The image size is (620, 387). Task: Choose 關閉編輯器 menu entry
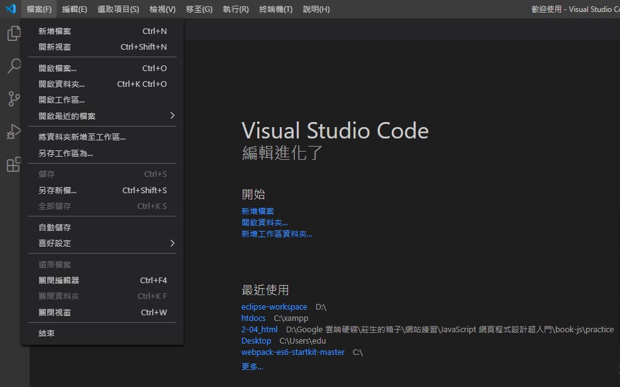[102, 281]
